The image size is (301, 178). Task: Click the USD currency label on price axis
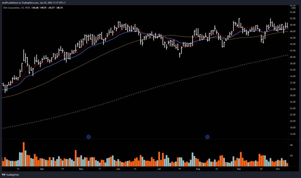click(293, 8)
